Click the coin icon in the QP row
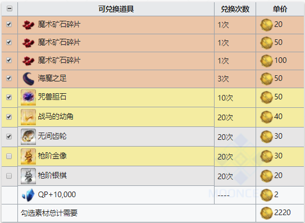The image size is (305, 223). point(266,195)
